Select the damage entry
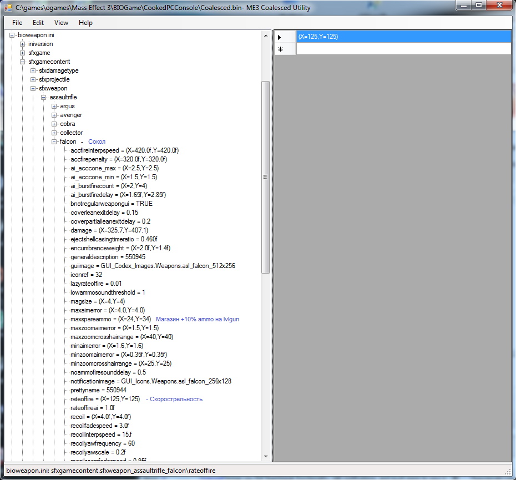Screen dimensions: 516x480 109,230
